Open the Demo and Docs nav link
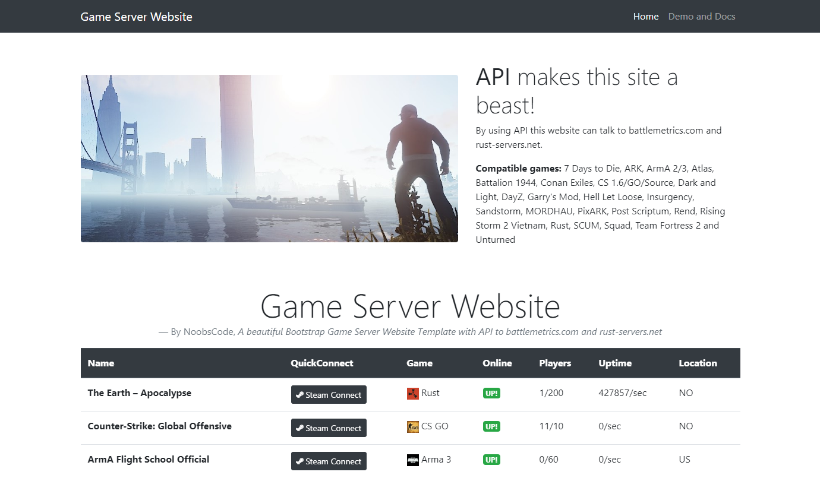The height and width of the screenshot is (478, 820). (x=702, y=17)
